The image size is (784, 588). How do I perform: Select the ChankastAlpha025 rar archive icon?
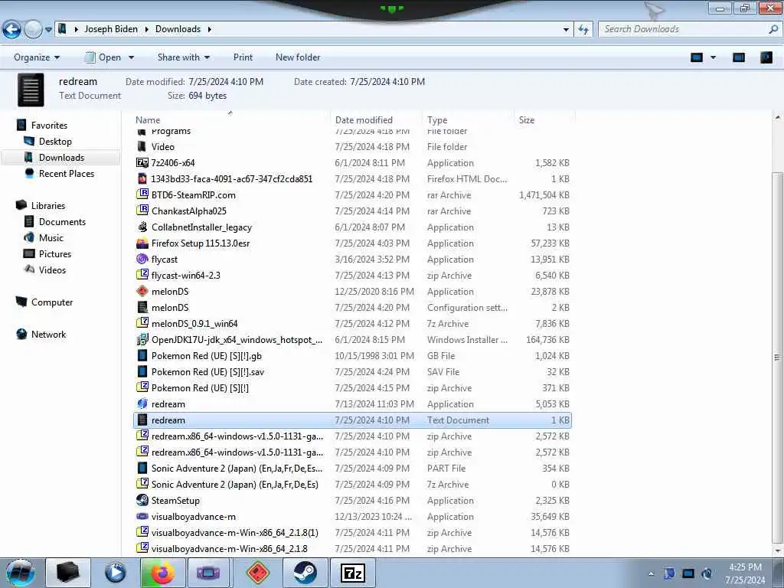142,211
